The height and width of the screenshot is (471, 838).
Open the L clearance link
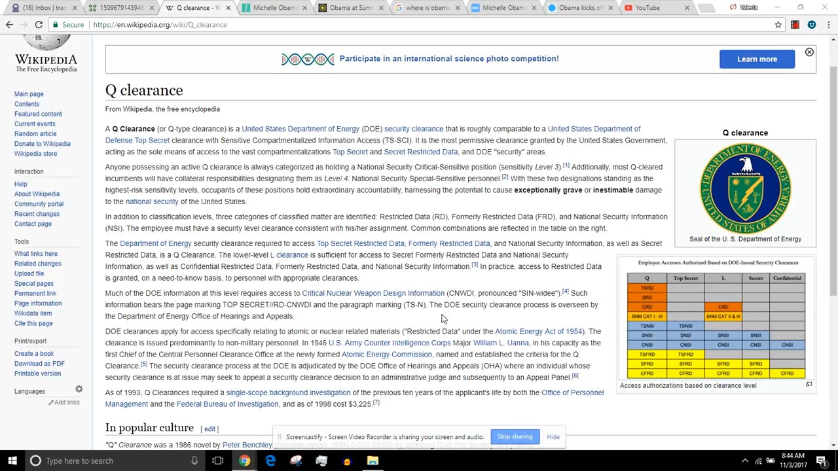(x=289, y=254)
